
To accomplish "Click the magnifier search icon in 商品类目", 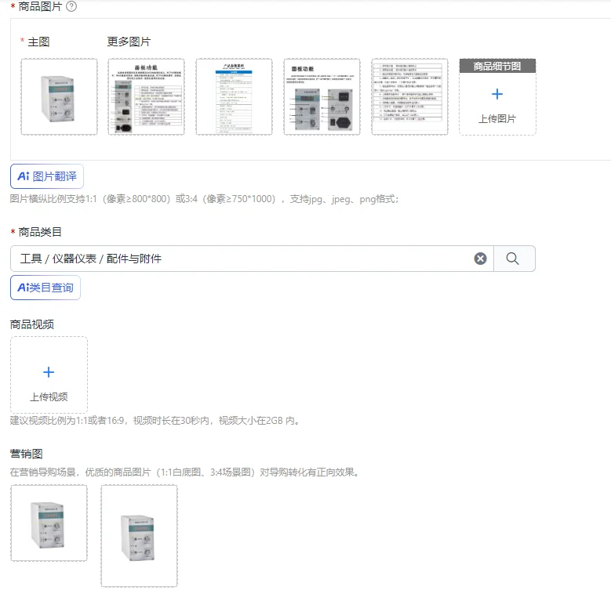I will coord(512,259).
